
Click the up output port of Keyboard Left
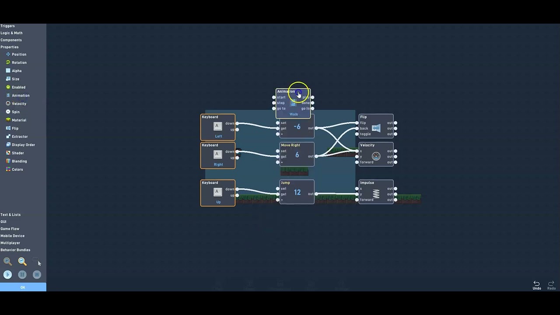click(x=237, y=129)
